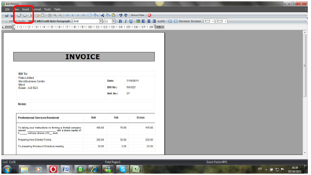Image resolution: width=311 pixels, height=175 pixels.
Task: Go to the next page
Action: pos(78,15)
